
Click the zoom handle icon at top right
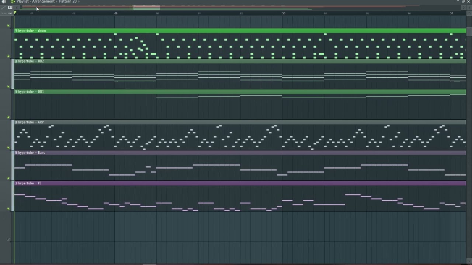click(469, 8)
